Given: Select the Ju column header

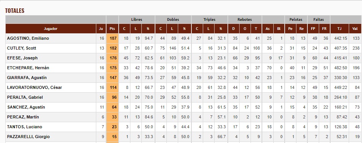Looking at the screenshot, I should 101,29.
